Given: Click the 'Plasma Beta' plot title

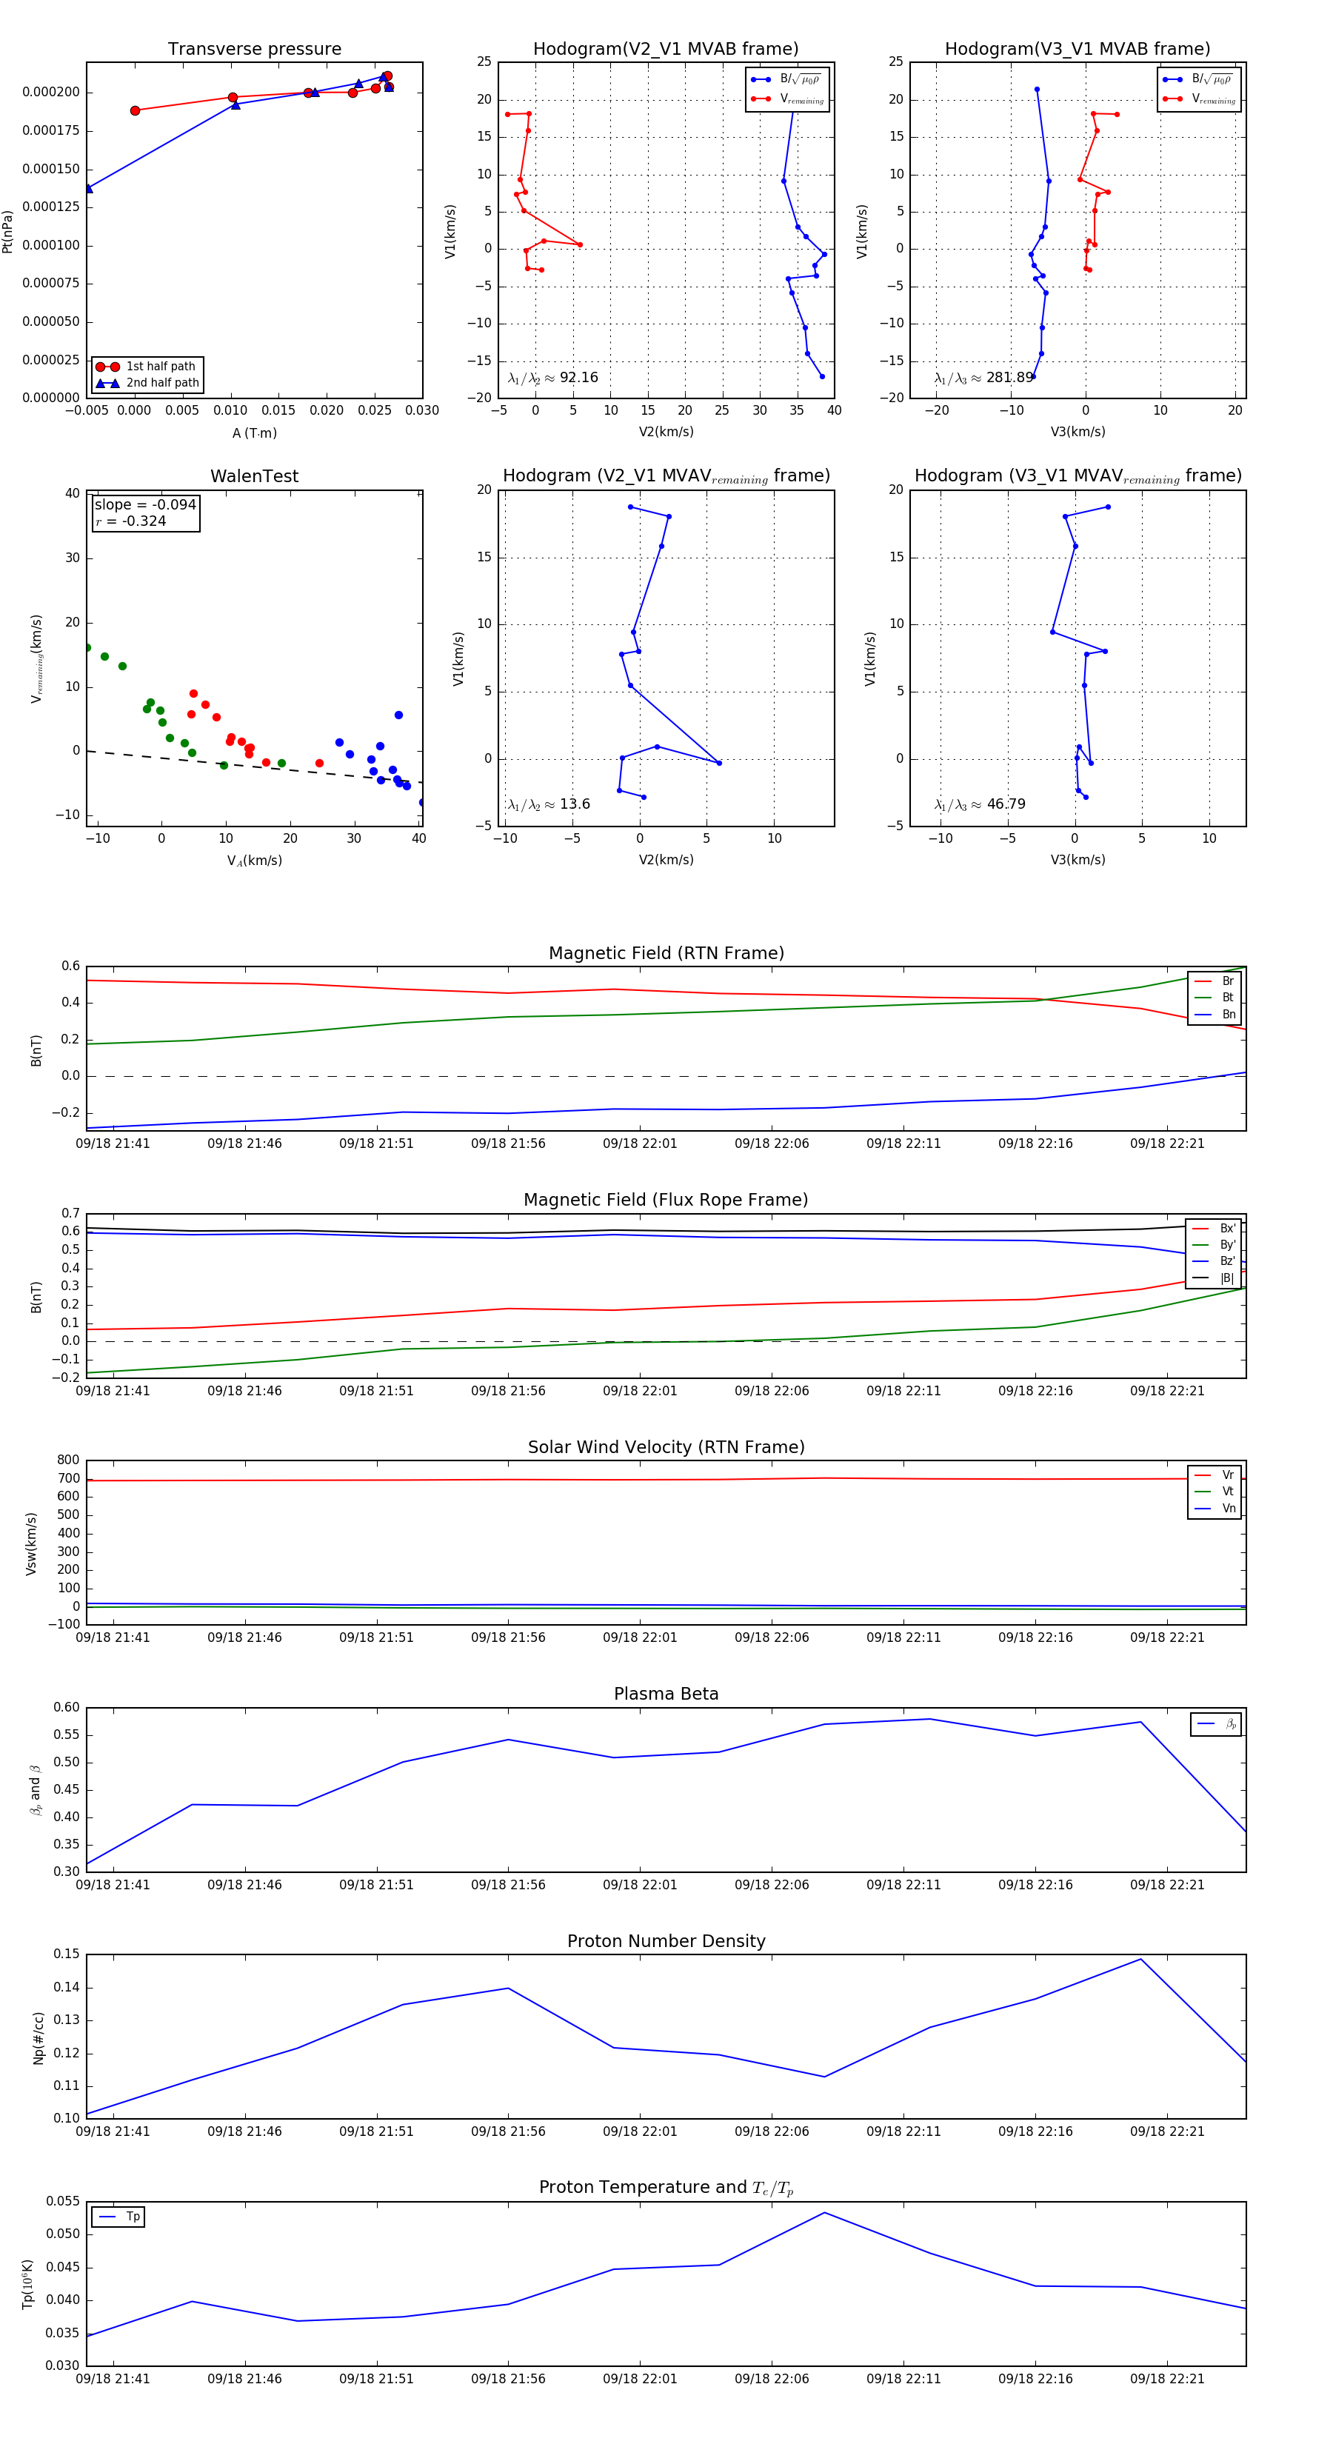Looking at the screenshot, I should click(x=666, y=1694).
